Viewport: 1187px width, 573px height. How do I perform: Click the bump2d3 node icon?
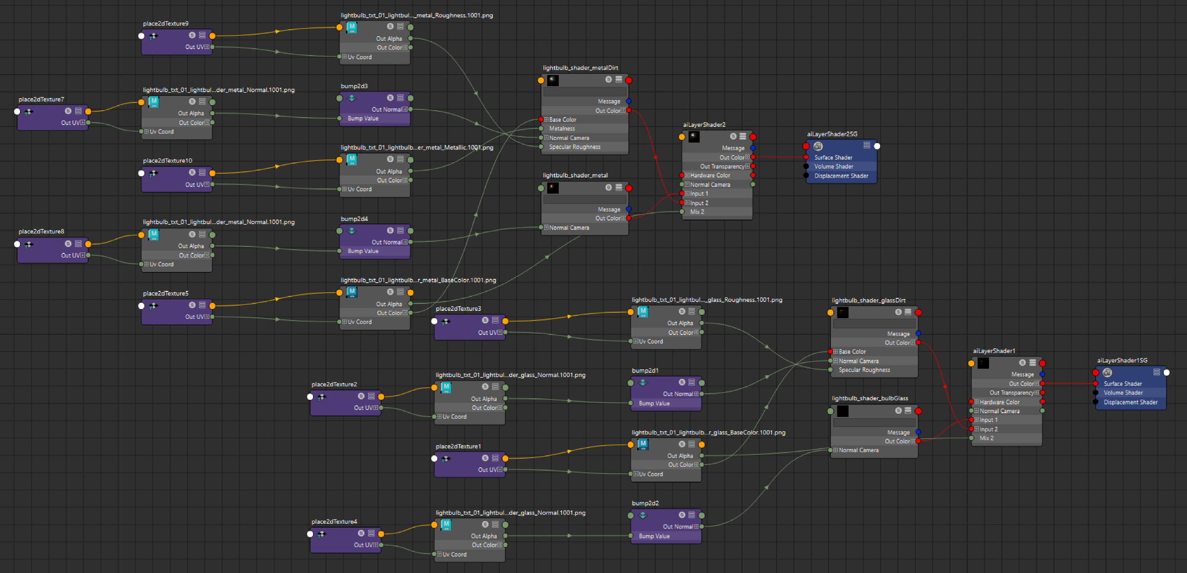coord(351,98)
